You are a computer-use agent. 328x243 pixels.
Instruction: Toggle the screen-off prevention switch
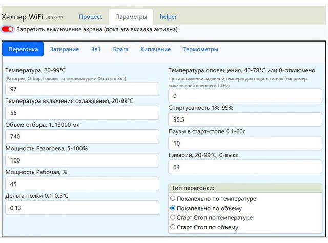(8, 29)
